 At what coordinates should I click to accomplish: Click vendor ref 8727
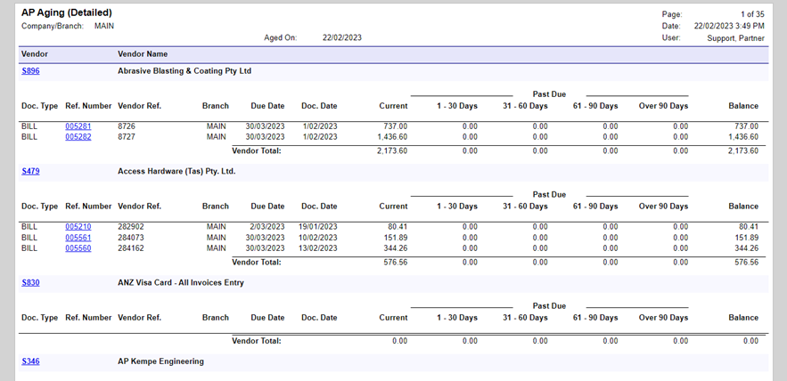click(127, 137)
